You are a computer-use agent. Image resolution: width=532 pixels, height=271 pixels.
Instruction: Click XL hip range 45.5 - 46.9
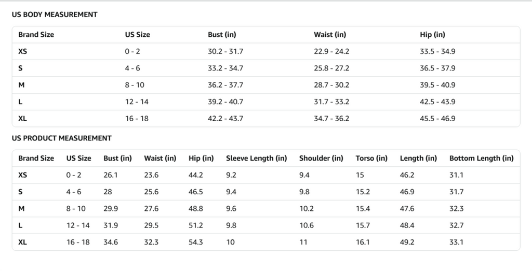[437, 119]
